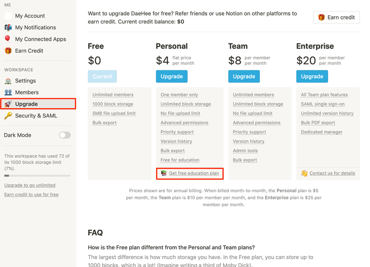Enable Dark Mode
This screenshot has width=370, height=267.
64,135
